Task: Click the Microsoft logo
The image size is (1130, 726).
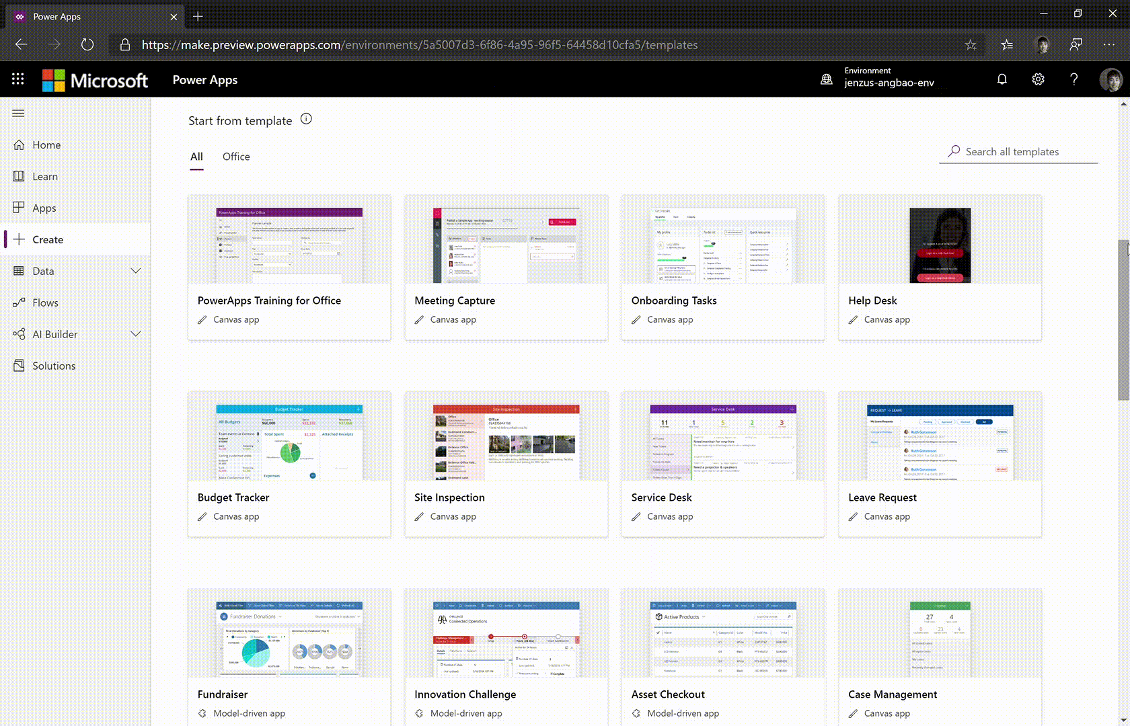Action: [96, 80]
